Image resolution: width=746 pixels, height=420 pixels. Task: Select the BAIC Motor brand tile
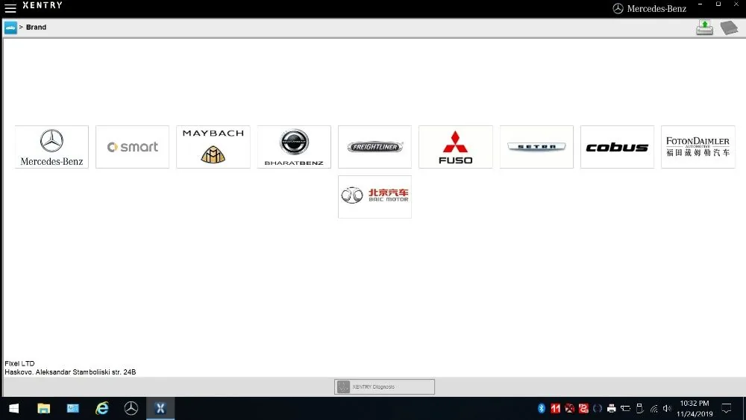[375, 197]
